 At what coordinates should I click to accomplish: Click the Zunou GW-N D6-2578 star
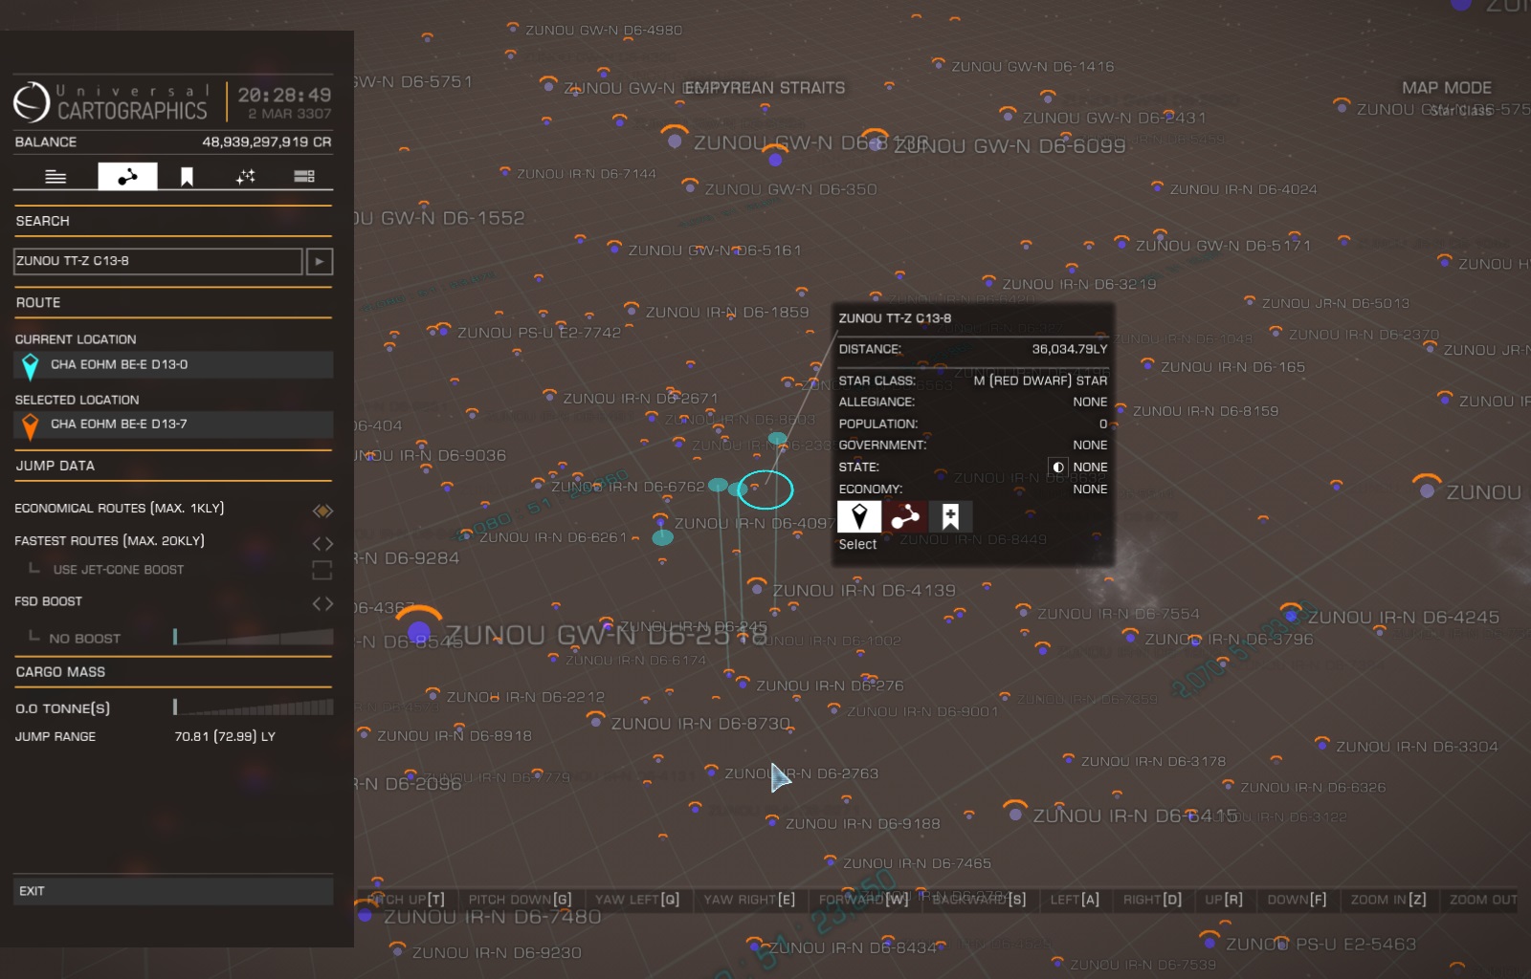pos(418,631)
